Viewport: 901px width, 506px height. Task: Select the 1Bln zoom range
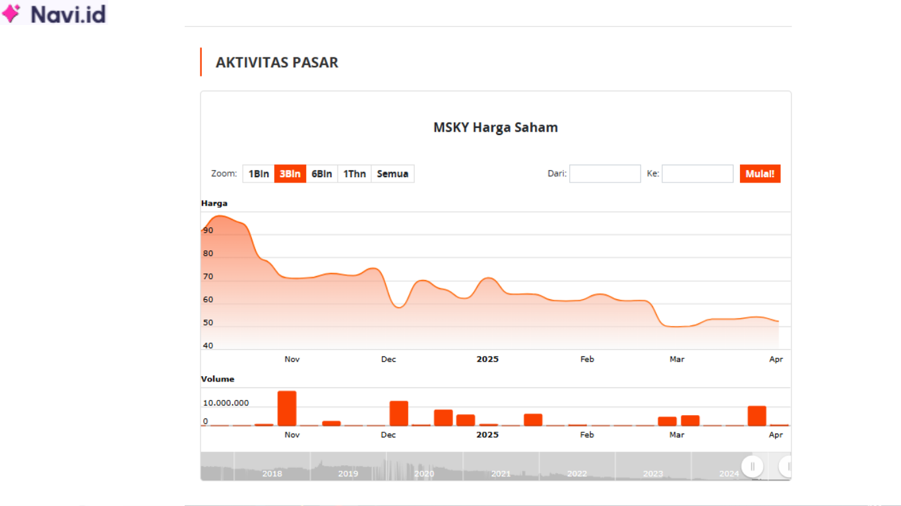259,174
